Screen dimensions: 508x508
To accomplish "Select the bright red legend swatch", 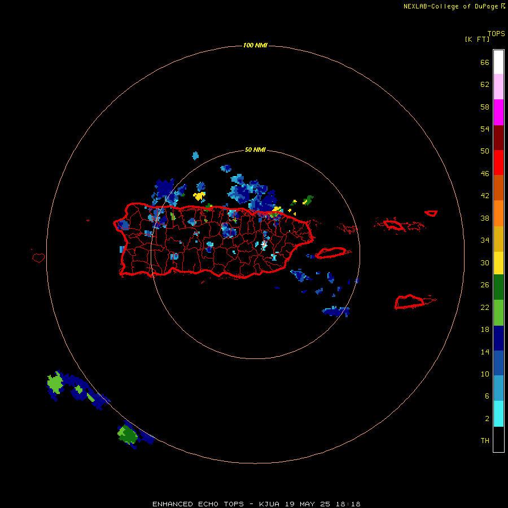I will pyautogui.click(x=498, y=163).
